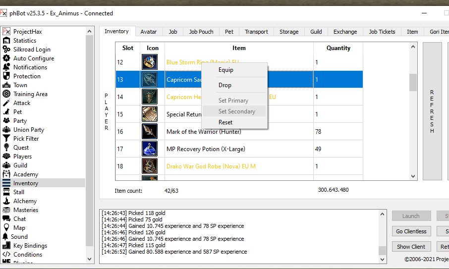Open Training Area from sidebar
The height and width of the screenshot is (269, 449).
coord(30,94)
